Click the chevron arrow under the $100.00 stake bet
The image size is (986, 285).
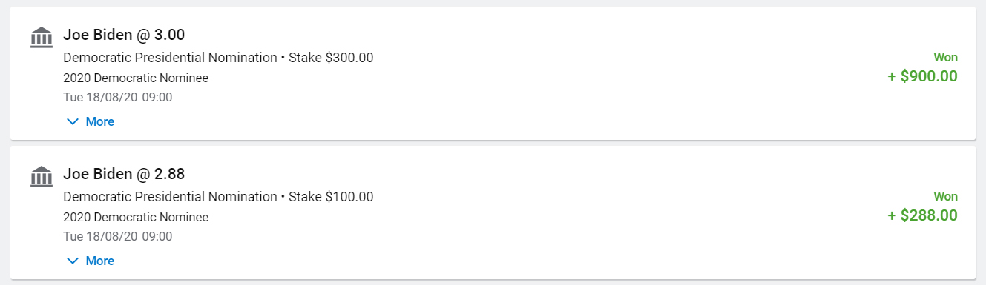pyautogui.click(x=73, y=261)
